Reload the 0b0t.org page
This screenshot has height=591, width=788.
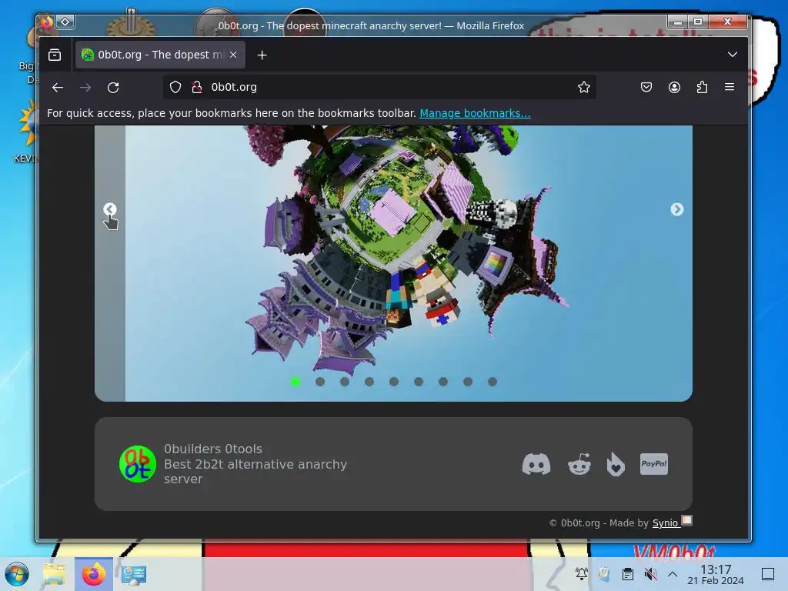point(113,88)
